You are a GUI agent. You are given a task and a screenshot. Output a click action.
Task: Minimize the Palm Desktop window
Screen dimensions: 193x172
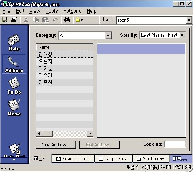[176, 4]
